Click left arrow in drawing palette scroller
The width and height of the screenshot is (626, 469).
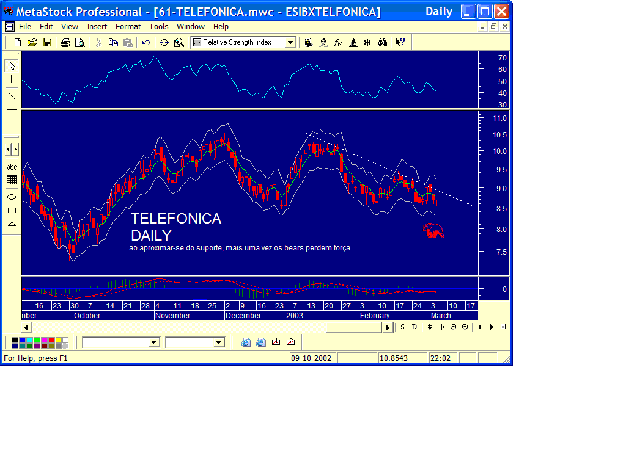9,150
